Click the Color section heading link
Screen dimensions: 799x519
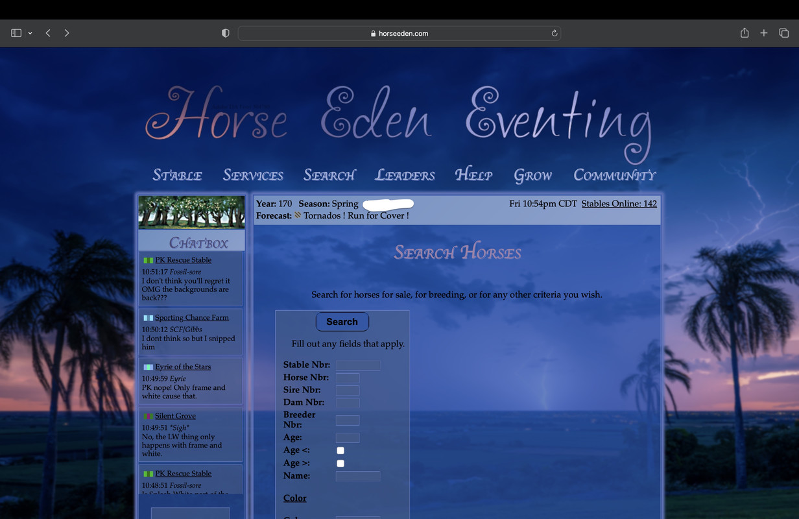coord(295,498)
